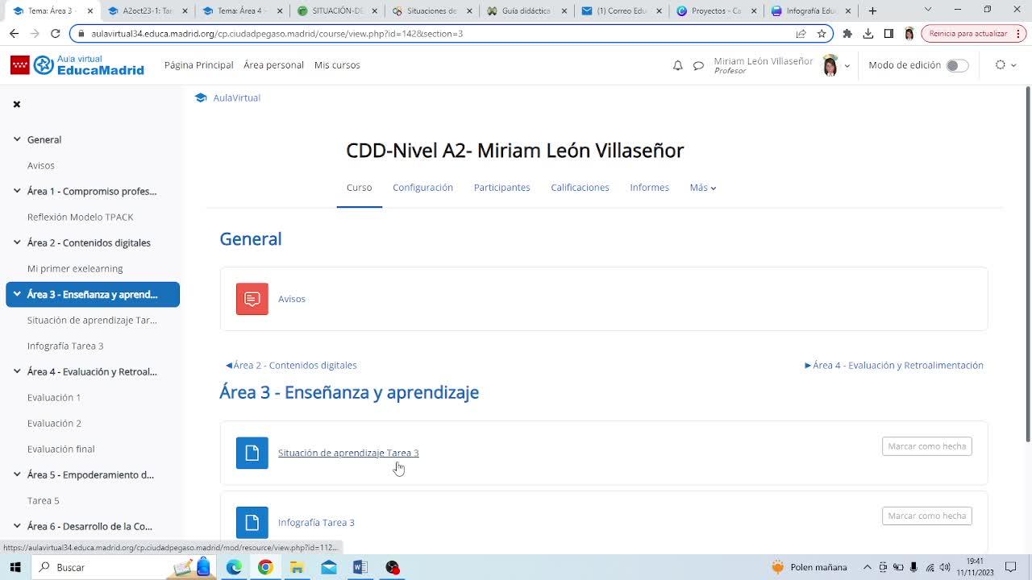Click the EducaMadrid Aula Virtual logo
This screenshot has height=580, width=1032.
[x=77, y=65]
